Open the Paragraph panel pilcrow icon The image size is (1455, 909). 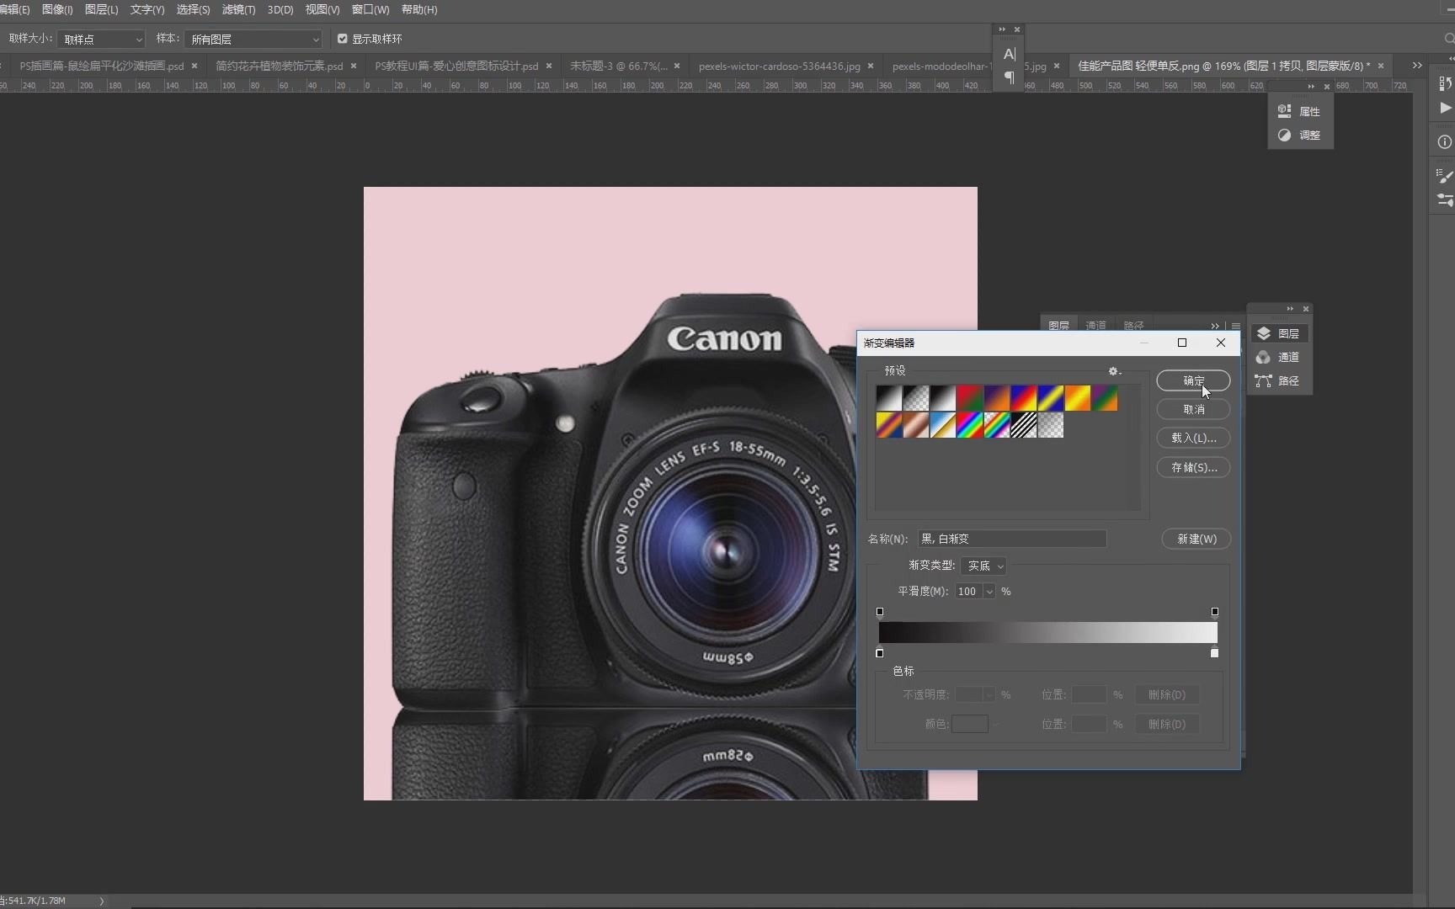(x=1009, y=77)
